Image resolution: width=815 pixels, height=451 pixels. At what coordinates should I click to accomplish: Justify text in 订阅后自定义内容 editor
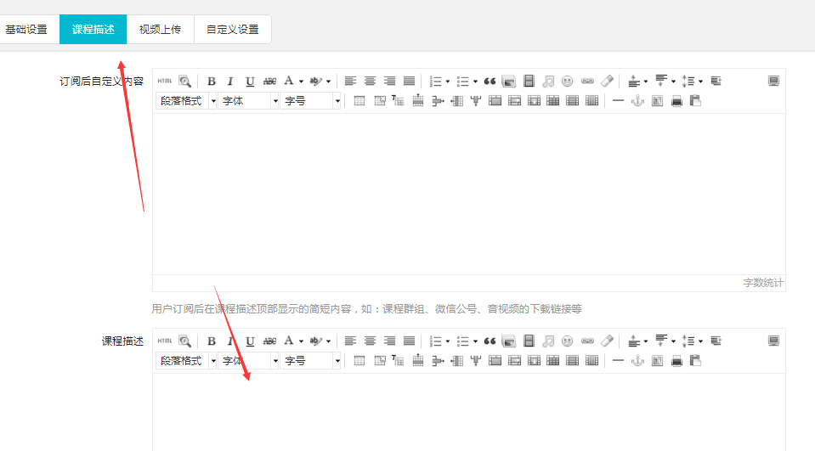pos(410,81)
